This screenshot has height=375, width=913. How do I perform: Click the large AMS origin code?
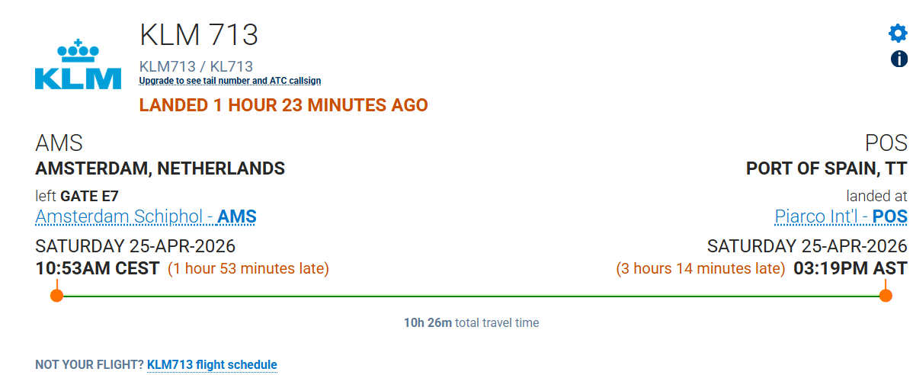[59, 143]
